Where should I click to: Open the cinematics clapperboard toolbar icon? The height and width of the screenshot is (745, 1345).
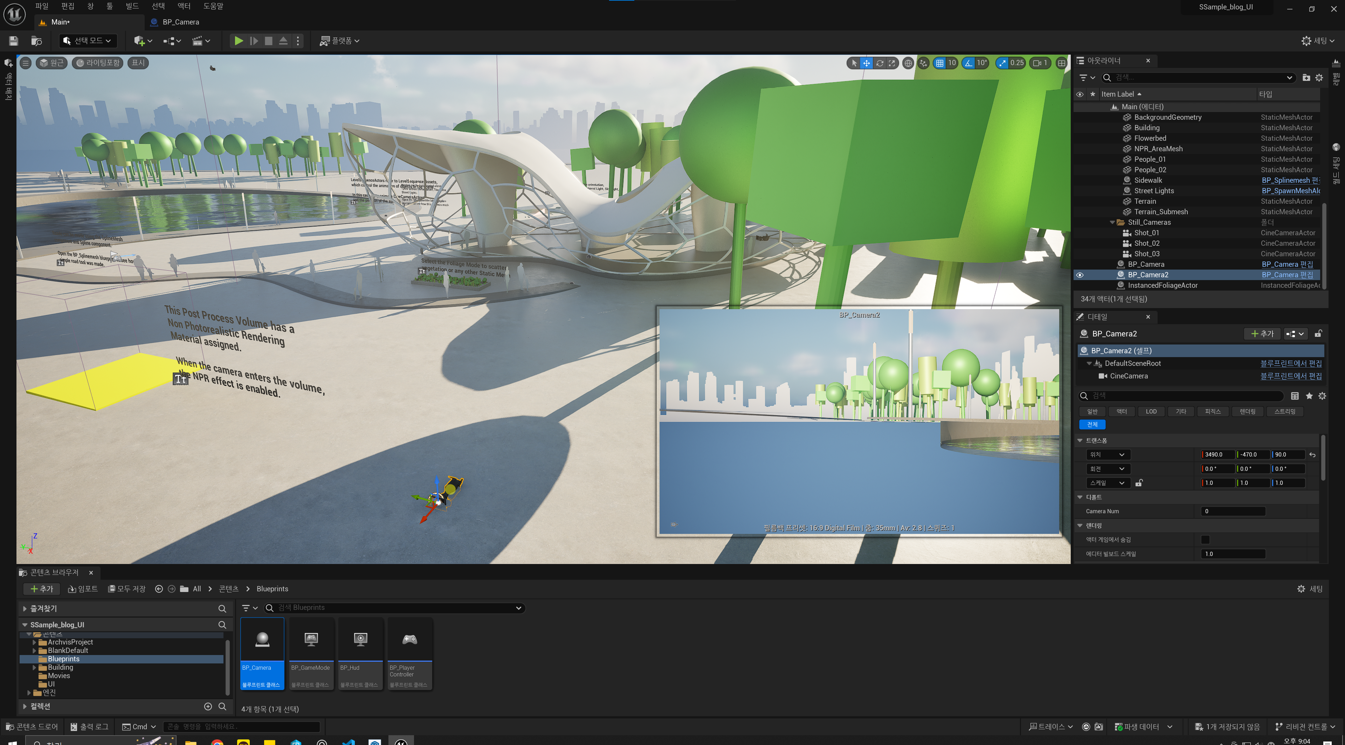[x=197, y=41]
